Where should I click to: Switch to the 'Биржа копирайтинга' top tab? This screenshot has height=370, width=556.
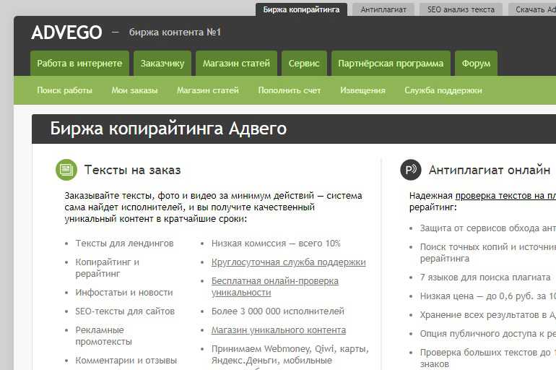[301, 9]
